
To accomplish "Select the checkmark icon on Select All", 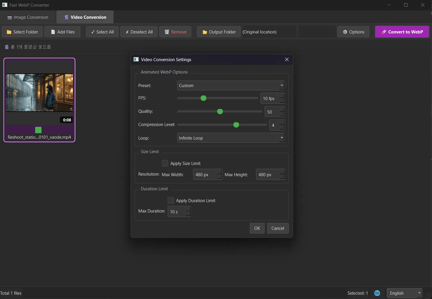I will coord(93,32).
